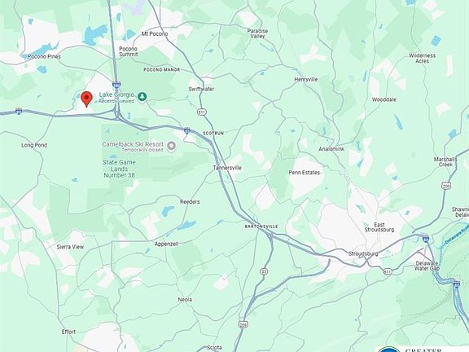The width and height of the screenshot is (469, 352).
Task: Click the US 209 shield near Sciota
Action: 243,324
